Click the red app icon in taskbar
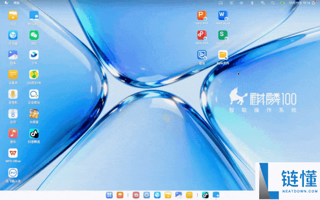The width and height of the screenshot is (320, 200). point(136,195)
